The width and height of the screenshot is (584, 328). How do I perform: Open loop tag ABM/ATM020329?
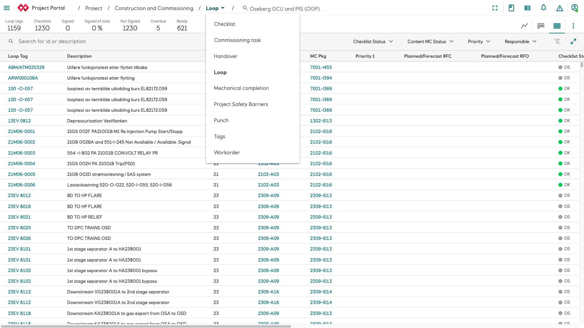[26, 67]
